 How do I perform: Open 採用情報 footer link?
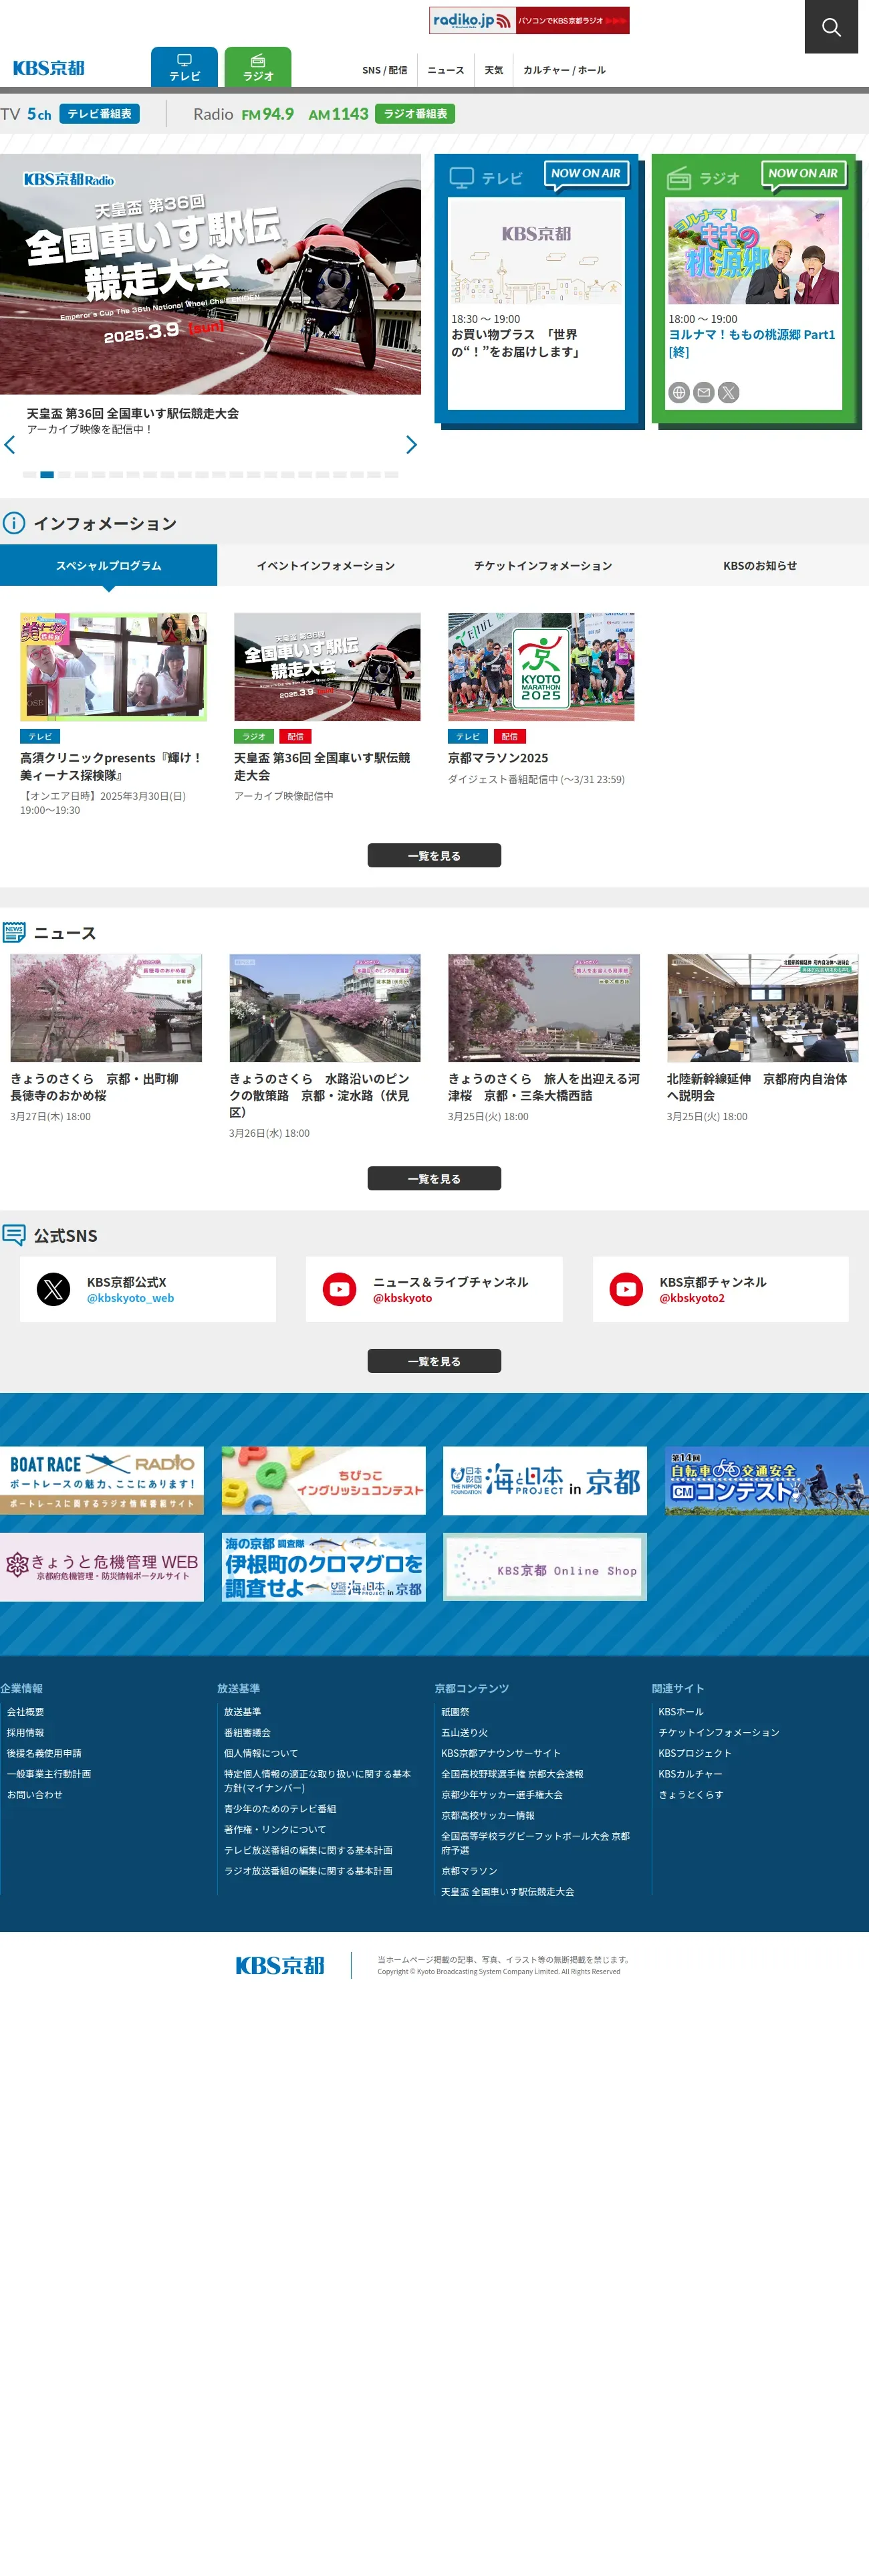click(26, 1733)
